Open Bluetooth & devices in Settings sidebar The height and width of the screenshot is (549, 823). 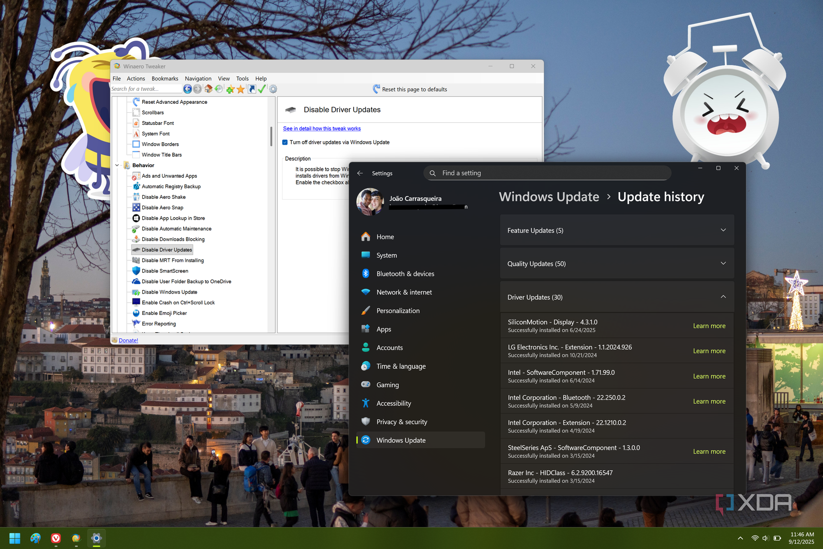[405, 274]
